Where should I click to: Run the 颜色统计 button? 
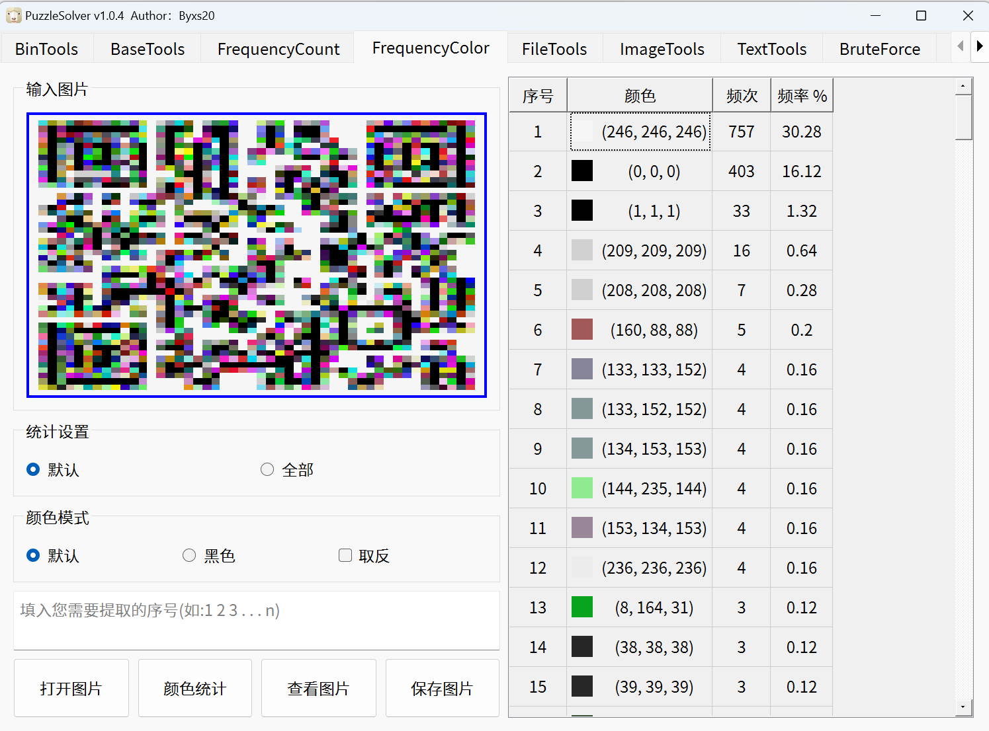pos(195,688)
